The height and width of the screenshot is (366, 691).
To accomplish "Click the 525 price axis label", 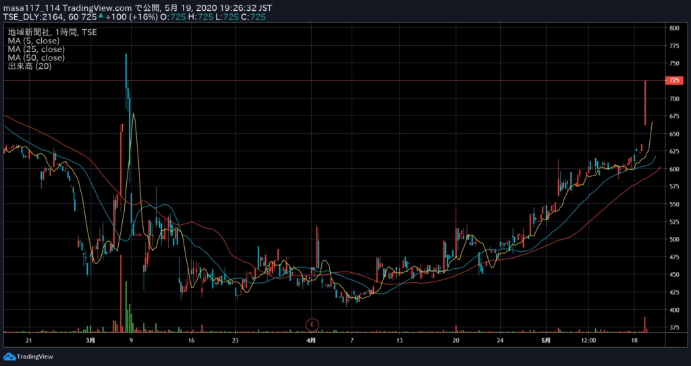I will [674, 221].
